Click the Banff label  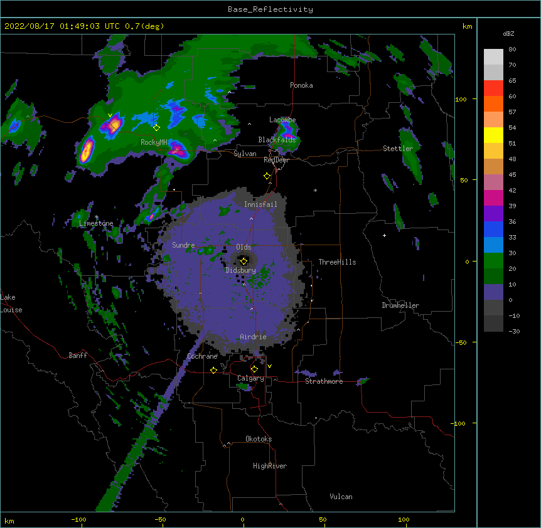coord(78,356)
